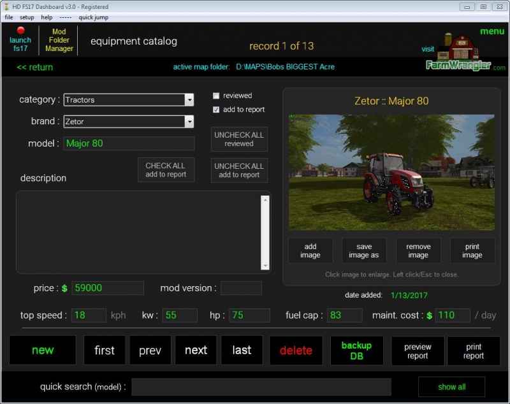Jump to the first record

(105, 350)
